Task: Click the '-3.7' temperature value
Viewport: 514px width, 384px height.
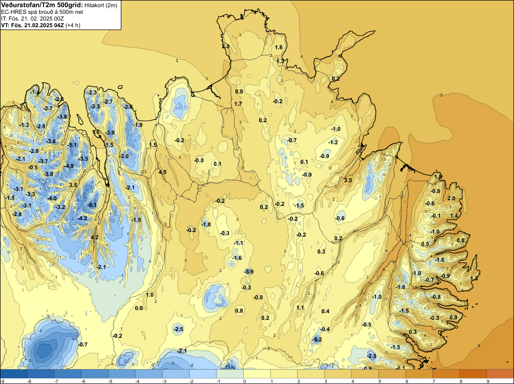Action: (43, 161)
